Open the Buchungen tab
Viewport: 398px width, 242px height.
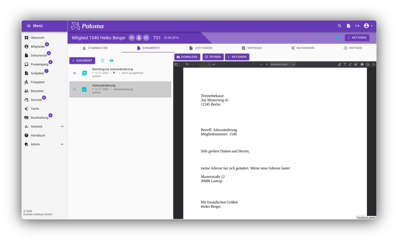click(x=302, y=48)
